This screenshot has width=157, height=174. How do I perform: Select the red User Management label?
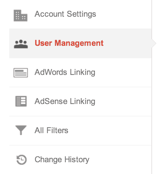(x=69, y=43)
